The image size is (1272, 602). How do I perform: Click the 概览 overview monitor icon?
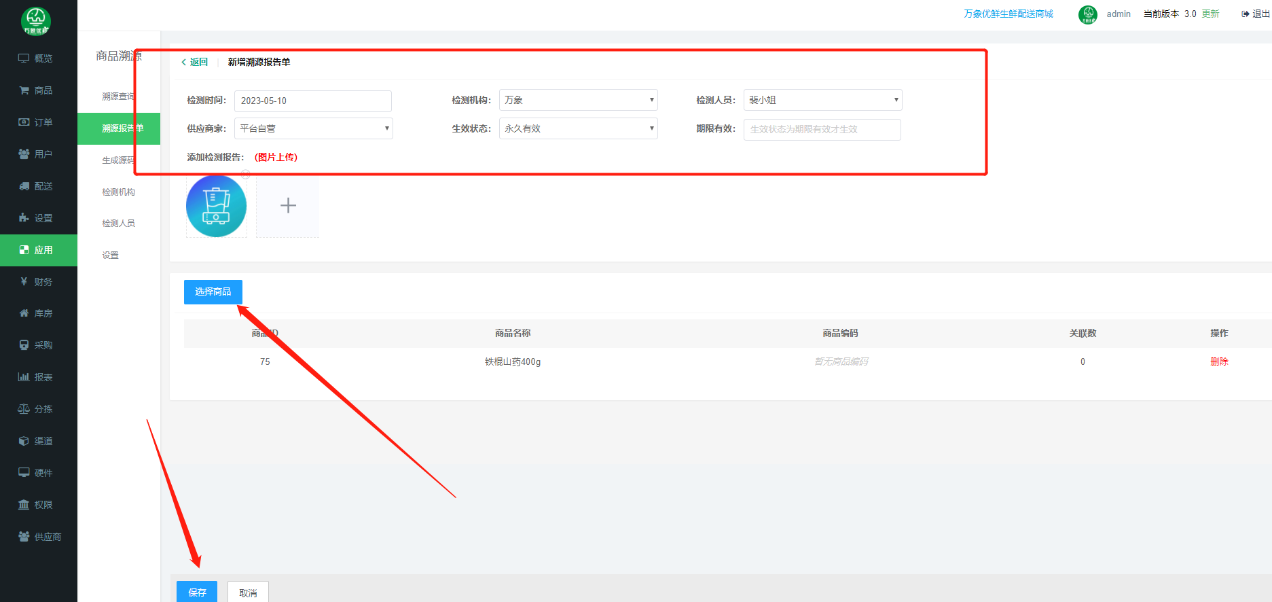pos(24,58)
